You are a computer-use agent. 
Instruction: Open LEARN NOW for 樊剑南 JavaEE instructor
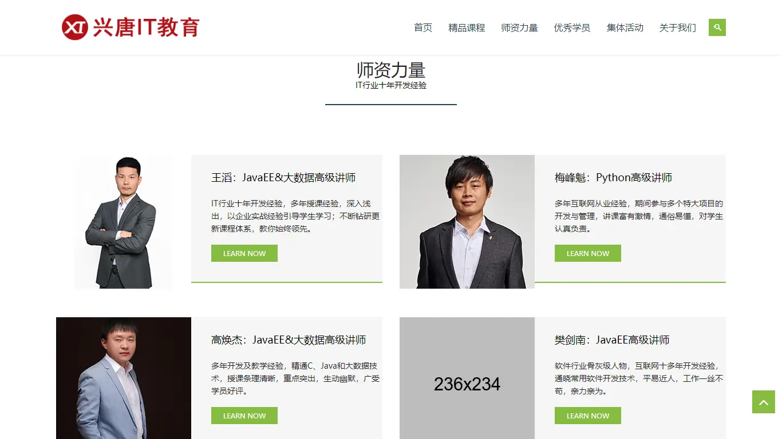click(588, 416)
